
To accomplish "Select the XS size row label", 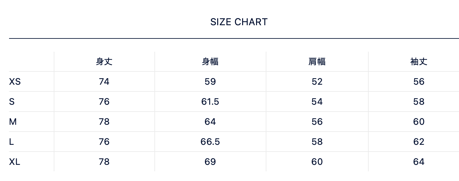I will (15, 82).
